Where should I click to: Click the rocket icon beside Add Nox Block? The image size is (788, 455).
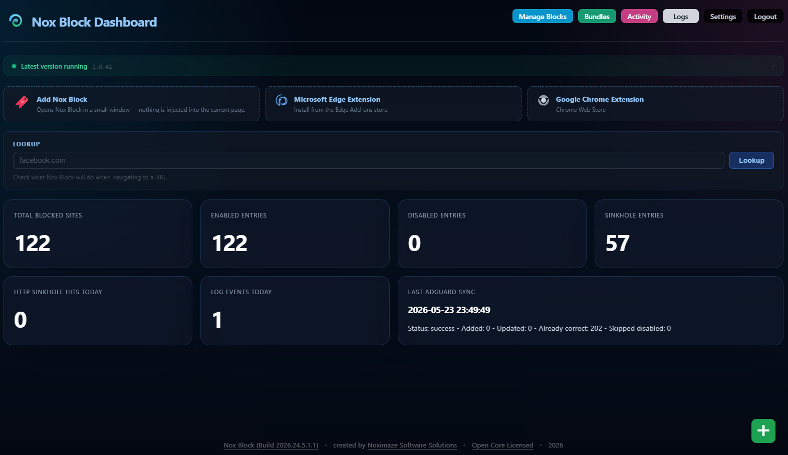[22, 102]
